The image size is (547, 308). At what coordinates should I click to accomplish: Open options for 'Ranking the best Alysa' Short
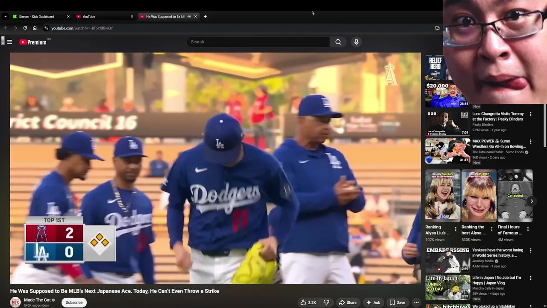coord(491,229)
